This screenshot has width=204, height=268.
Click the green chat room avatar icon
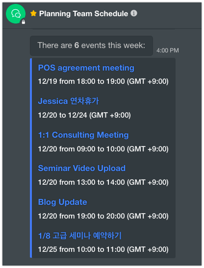click(16, 14)
